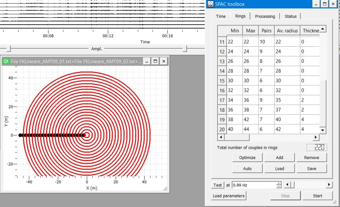Save the rings configuration
This screenshot has height=207, width=340.
[311, 169]
